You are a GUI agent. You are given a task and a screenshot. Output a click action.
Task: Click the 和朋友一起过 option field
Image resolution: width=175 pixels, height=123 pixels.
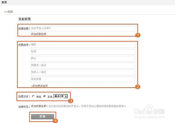pyautogui.click(x=83, y=65)
